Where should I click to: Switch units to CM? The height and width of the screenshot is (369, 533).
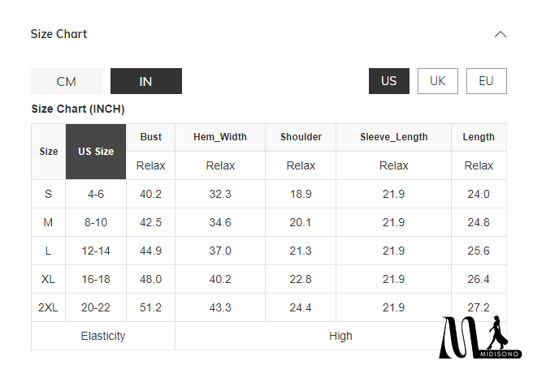point(67,81)
